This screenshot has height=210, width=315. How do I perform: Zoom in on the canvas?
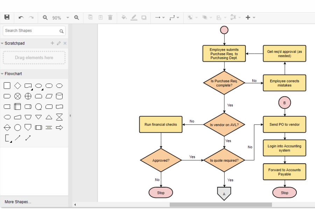click(x=76, y=17)
